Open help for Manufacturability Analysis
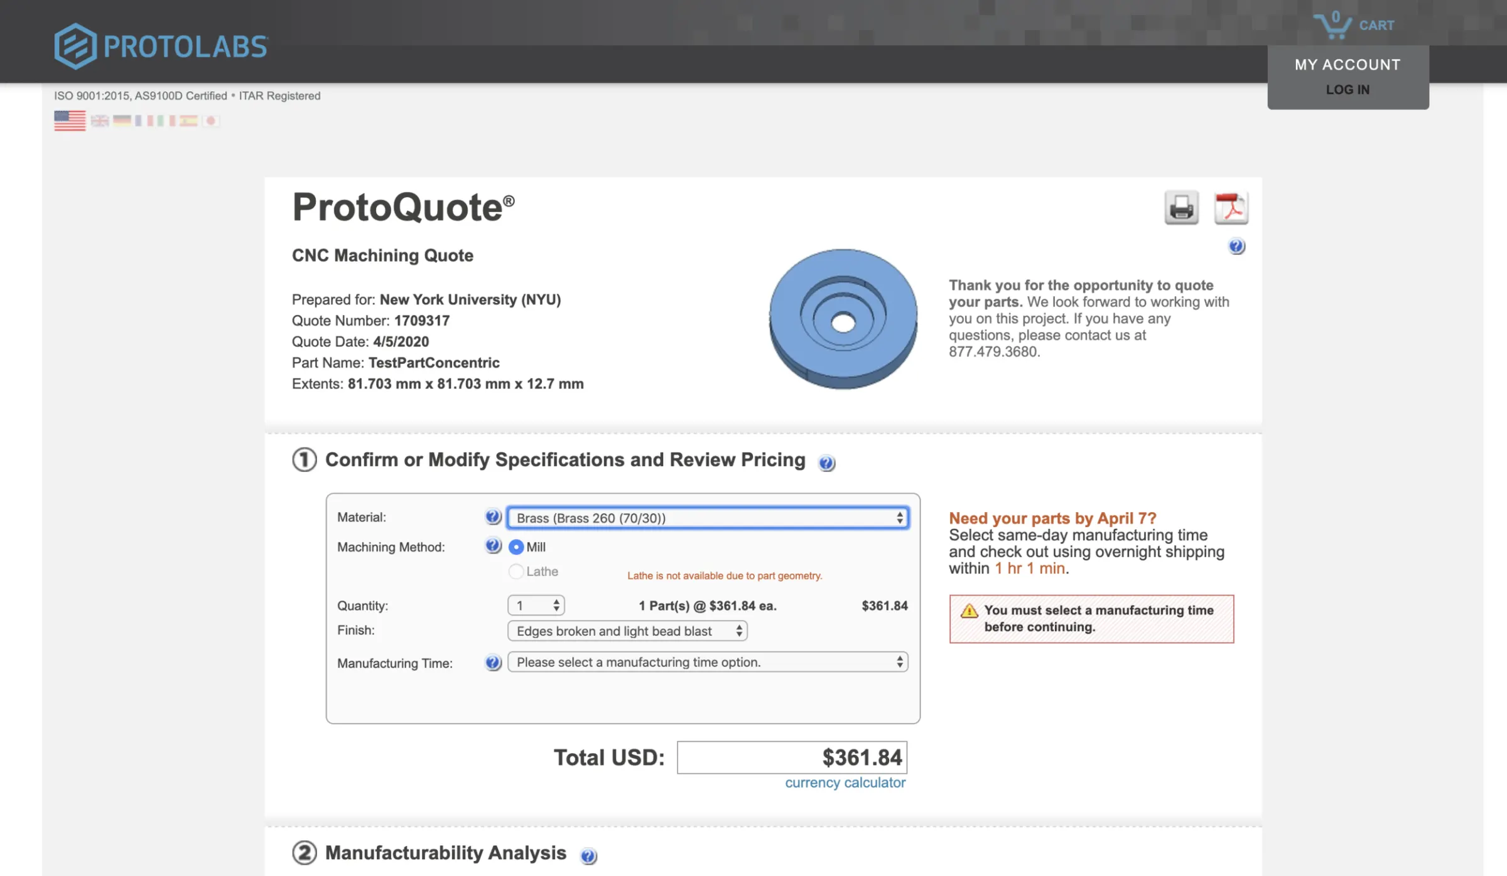1507x876 pixels. [588, 856]
